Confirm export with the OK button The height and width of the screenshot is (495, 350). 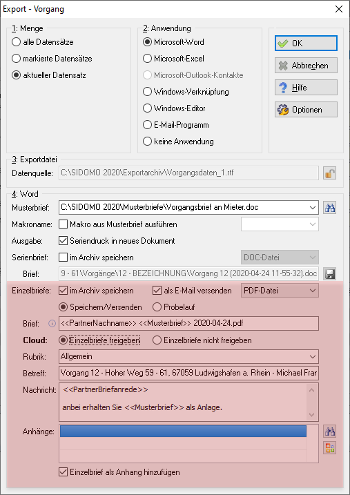(x=306, y=43)
